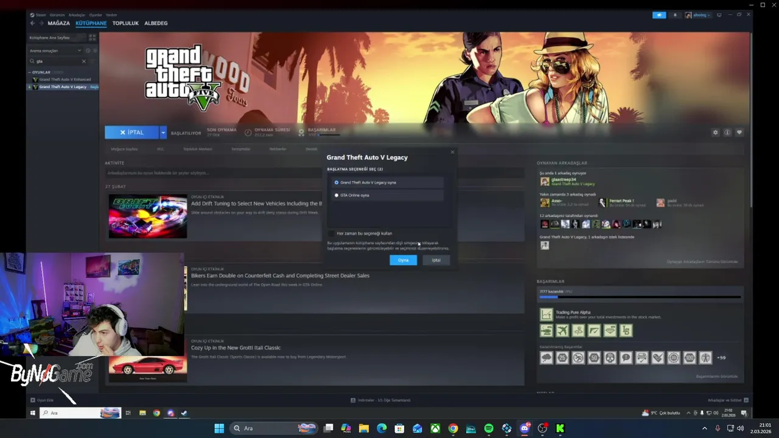Switch library to grid view icon
The height and width of the screenshot is (438, 779).
coord(93,38)
